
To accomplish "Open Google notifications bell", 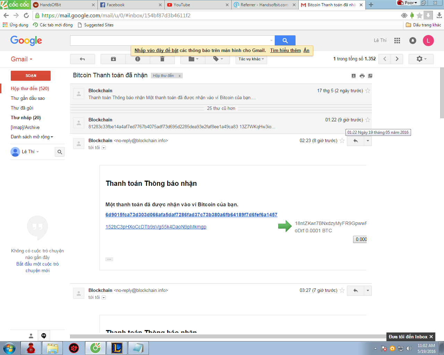I will point(413,41).
